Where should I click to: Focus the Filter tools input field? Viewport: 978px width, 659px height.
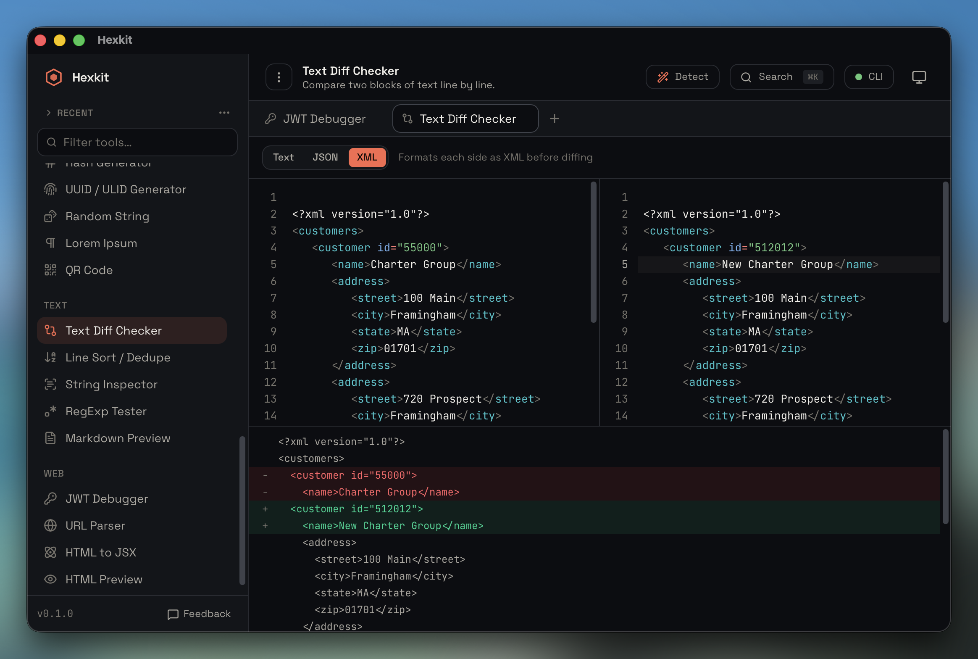tap(137, 142)
